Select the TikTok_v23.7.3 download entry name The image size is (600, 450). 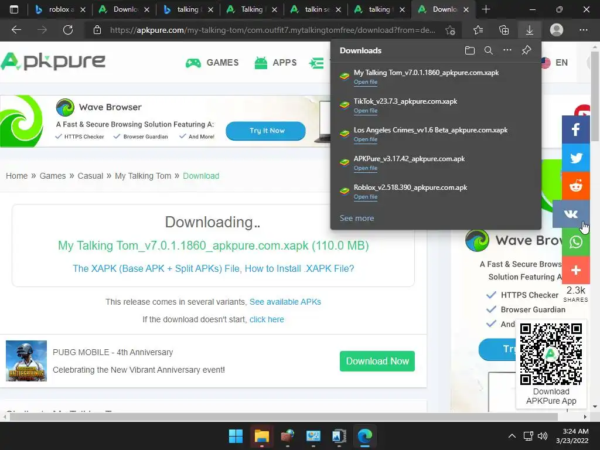[x=405, y=101]
